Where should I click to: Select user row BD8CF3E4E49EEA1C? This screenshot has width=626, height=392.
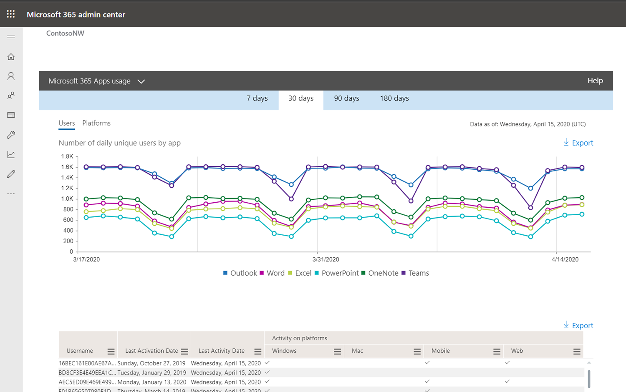(321, 372)
